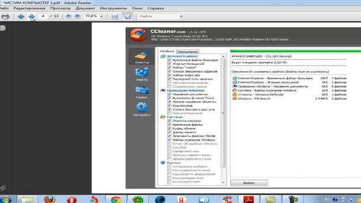Image resolution: width=361 pixels, height=203 pixels.
Task: Click the green analysis progress bar
Action: [296, 51]
